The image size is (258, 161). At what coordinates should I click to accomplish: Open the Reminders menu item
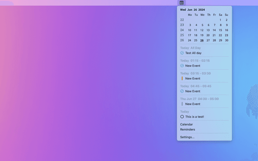click(x=187, y=130)
